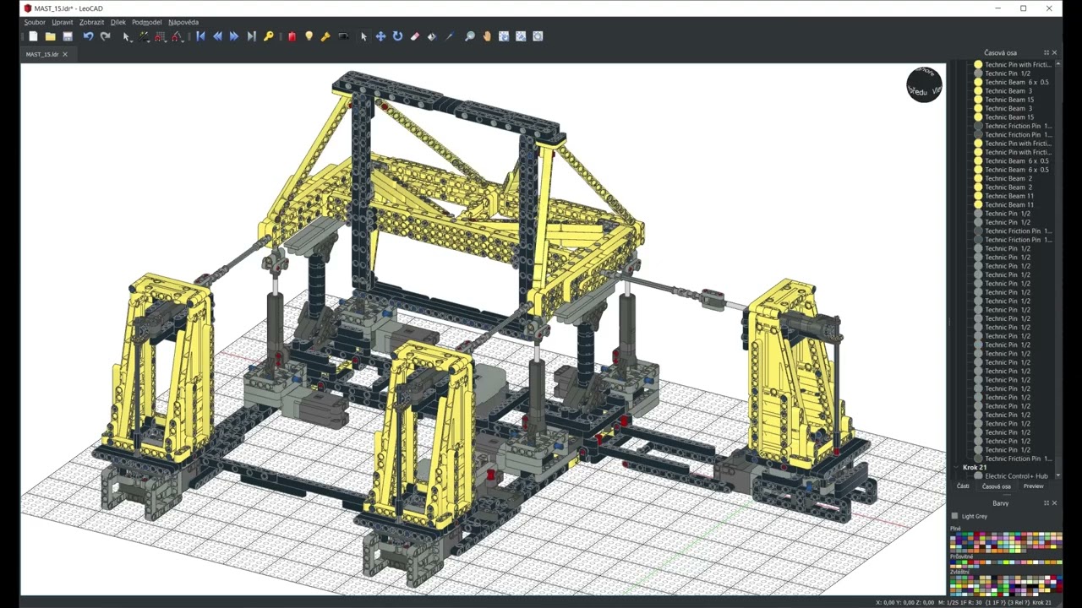1082x608 pixels.
Task: Select the Spotlight tool
Action: [325, 36]
